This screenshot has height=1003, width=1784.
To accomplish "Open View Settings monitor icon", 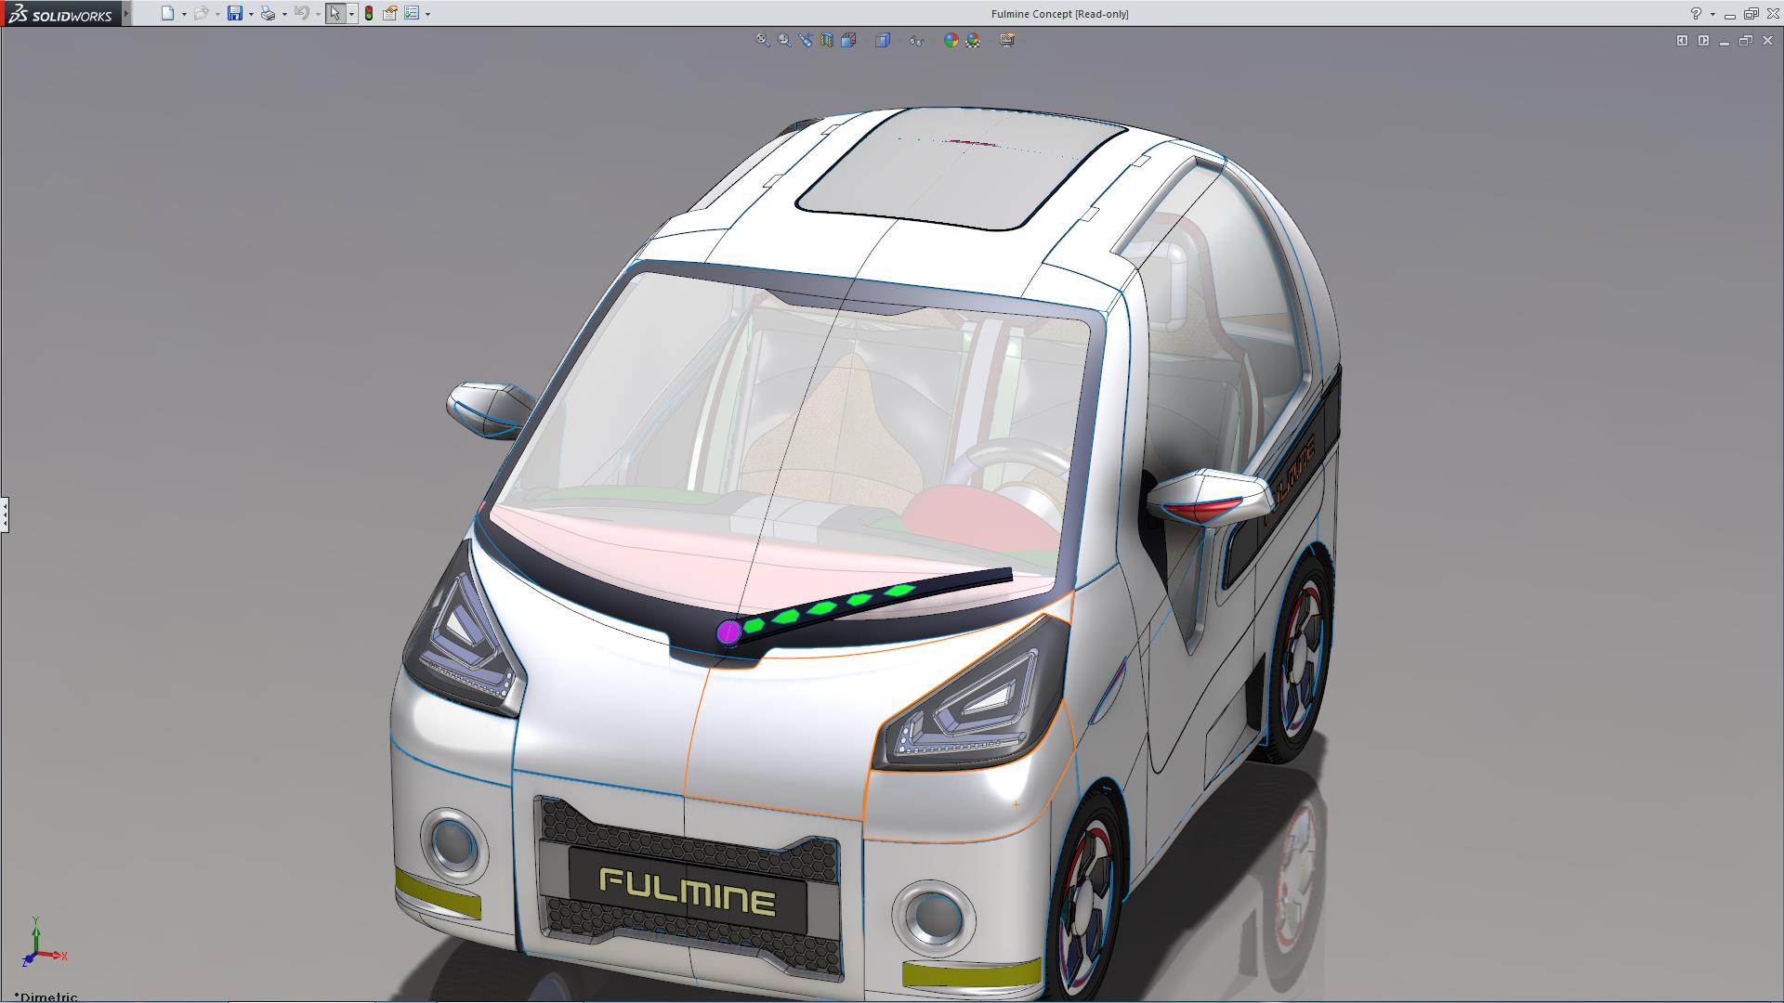I will [x=1007, y=40].
